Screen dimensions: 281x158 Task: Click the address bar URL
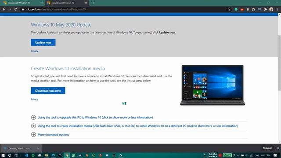tap(56, 9)
